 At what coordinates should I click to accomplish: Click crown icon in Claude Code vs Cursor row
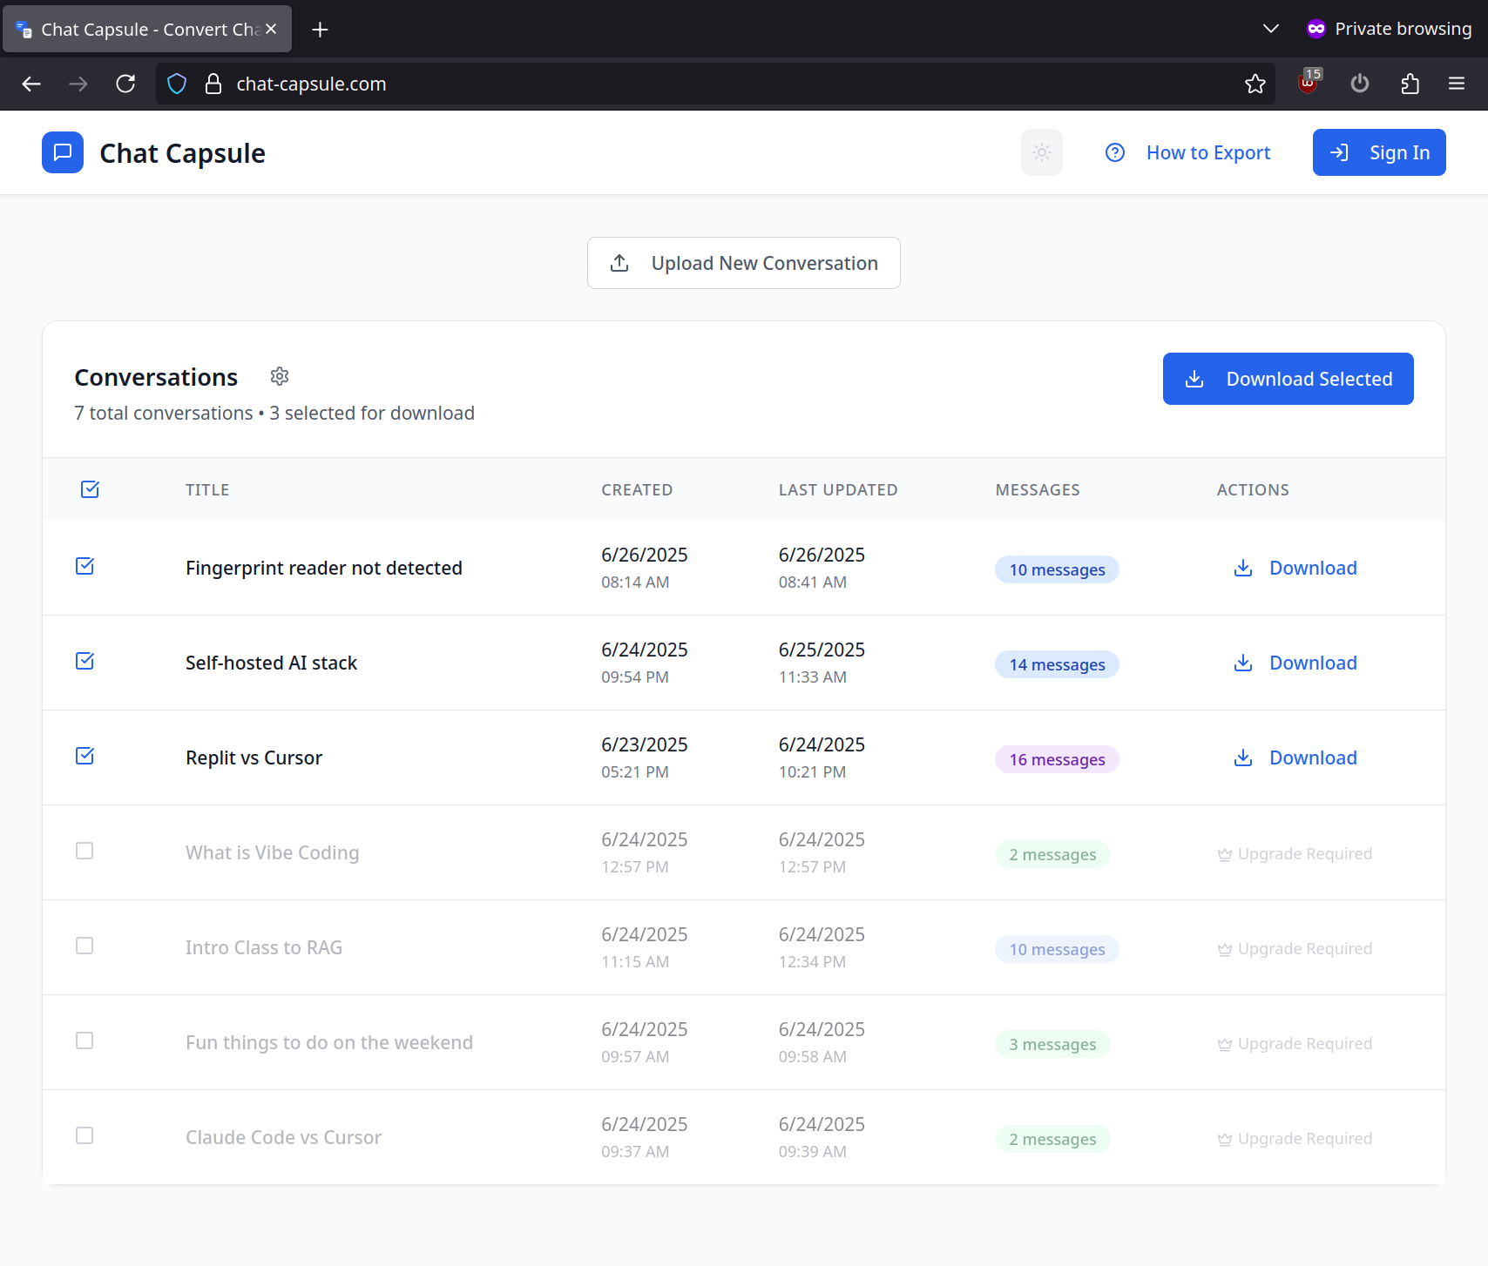pyautogui.click(x=1225, y=1139)
